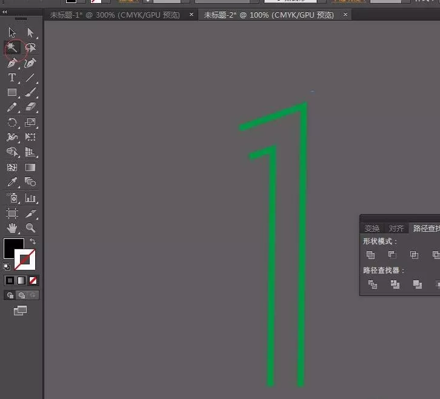Screen dimensions: 440x399
Task: Select the Direct Selection tool (white arrow)
Action: click(x=30, y=33)
